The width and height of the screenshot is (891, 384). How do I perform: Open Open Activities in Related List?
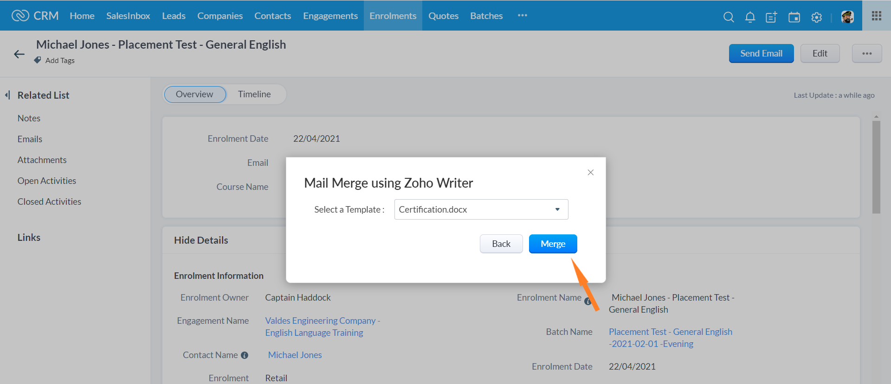click(x=47, y=181)
